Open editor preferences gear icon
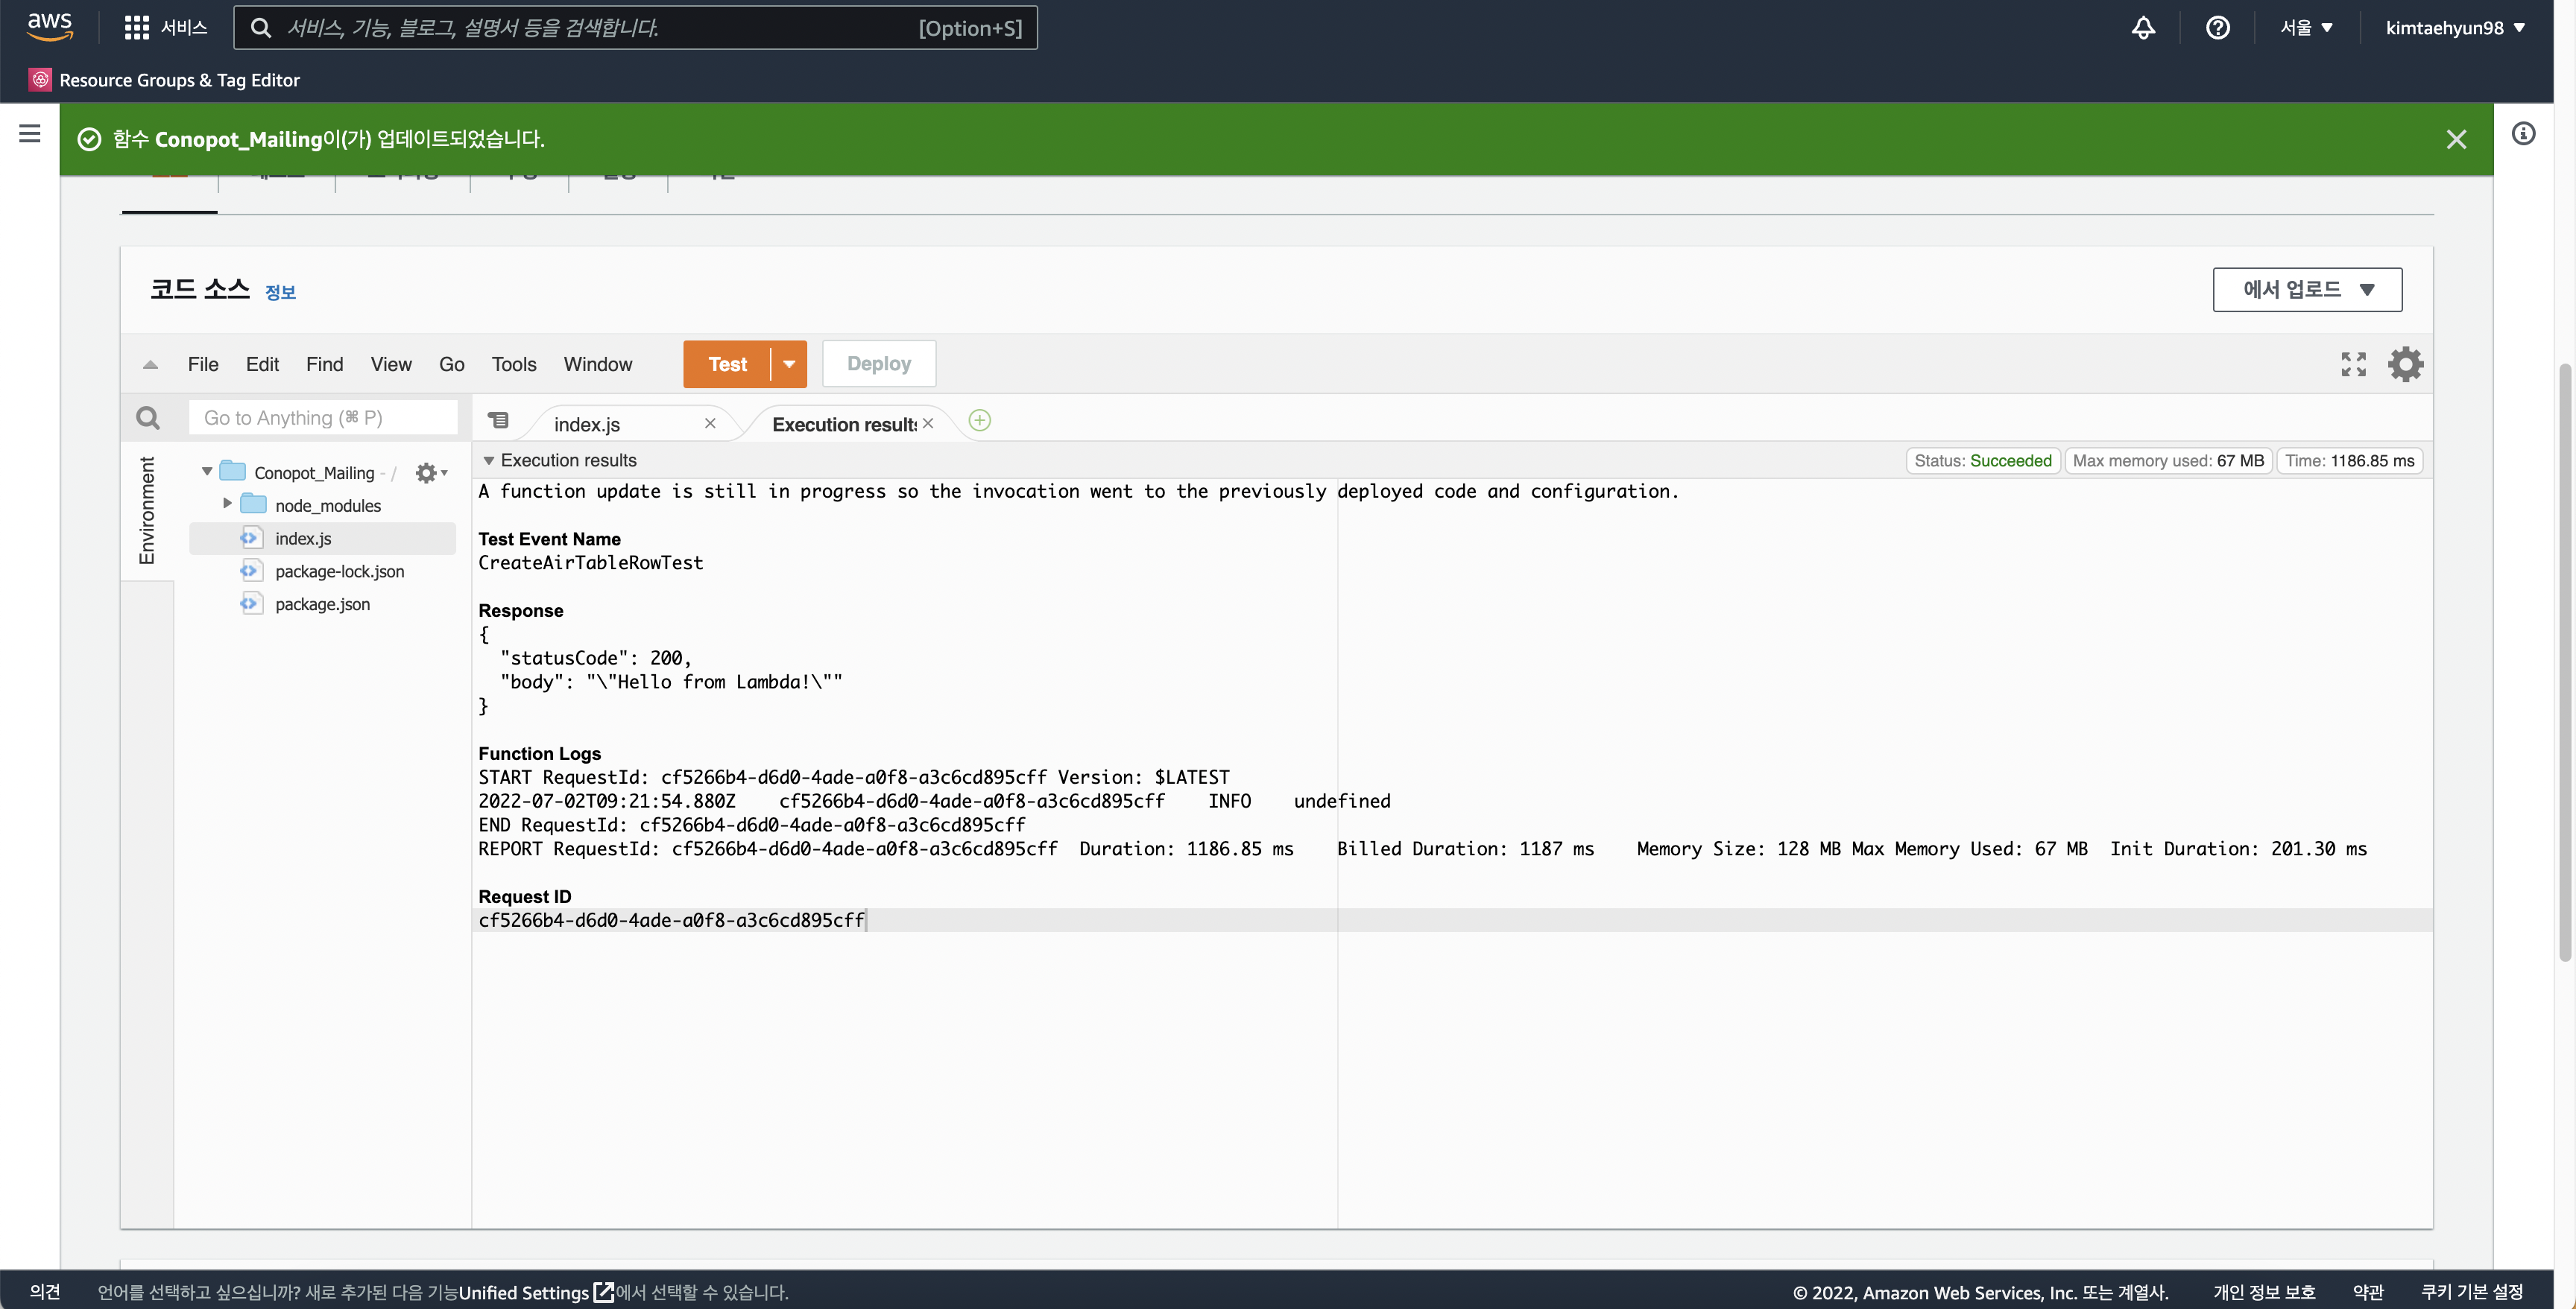Viewport: 2576px width, 1309px height. click(2405, 364)
